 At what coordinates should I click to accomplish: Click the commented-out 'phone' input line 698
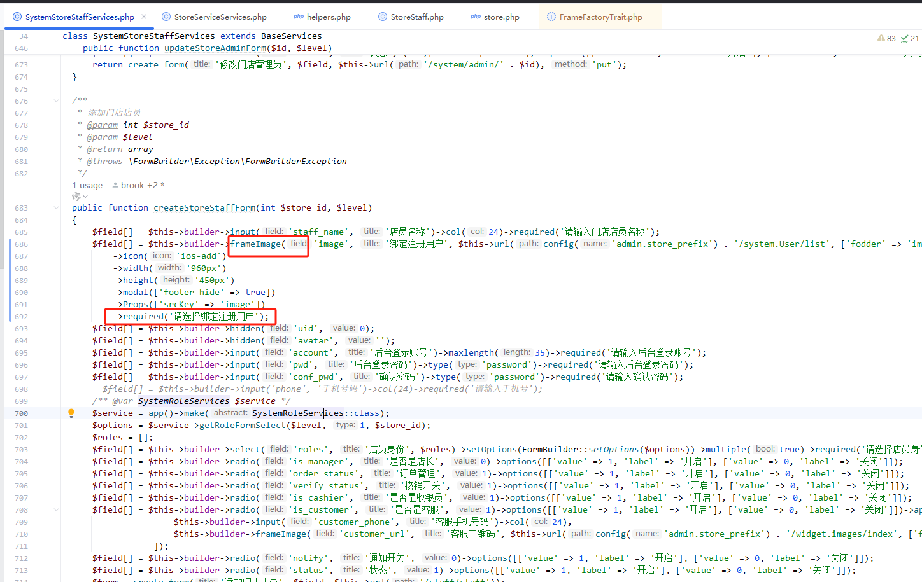322,389
